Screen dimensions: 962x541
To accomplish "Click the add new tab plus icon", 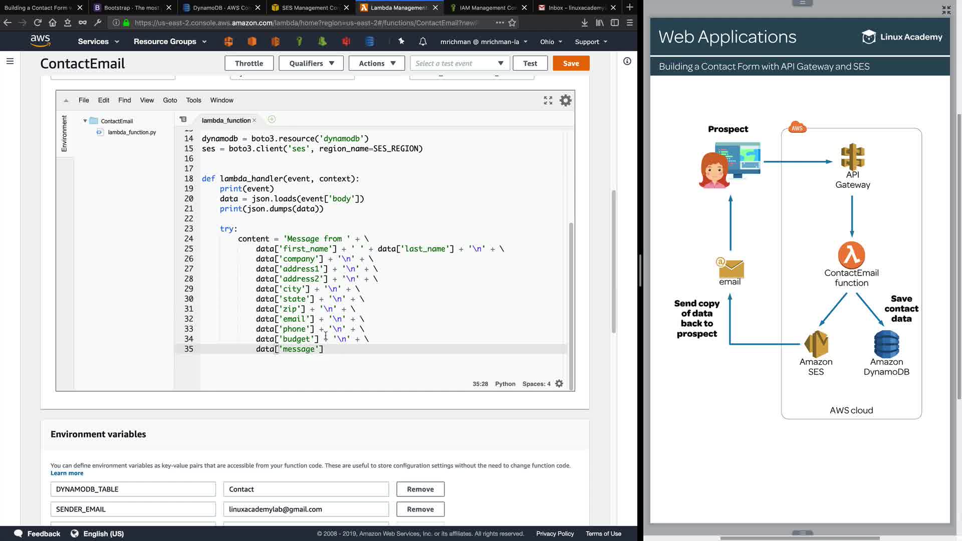I will pos(272,119).
